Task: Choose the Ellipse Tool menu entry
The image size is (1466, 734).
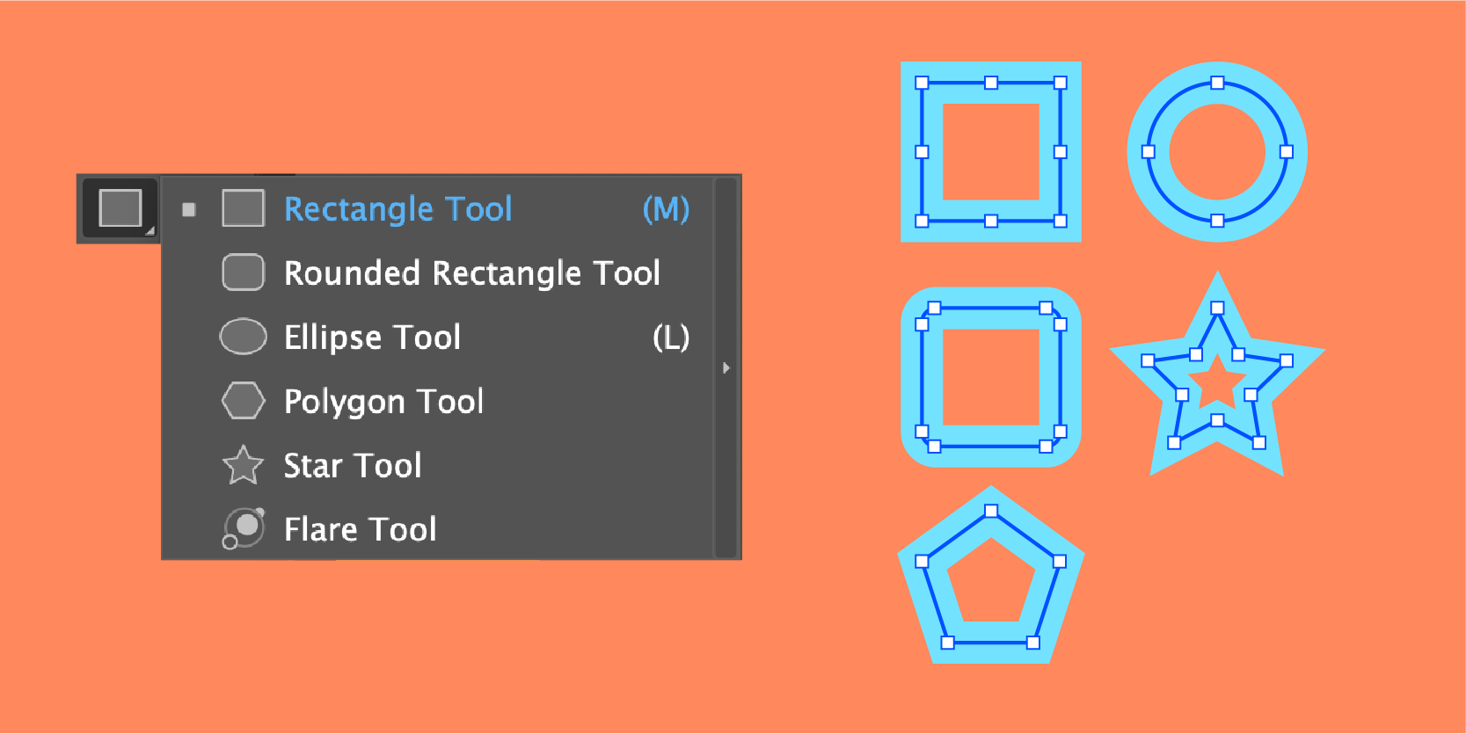Action: click(372, 338)
